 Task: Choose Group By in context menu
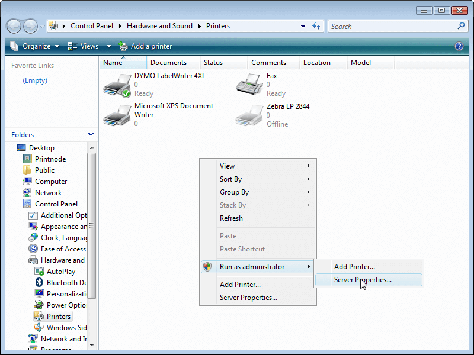click(x=258, y=192)
